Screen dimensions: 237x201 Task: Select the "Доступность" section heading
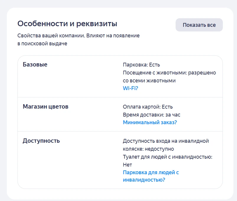point(41,141)
